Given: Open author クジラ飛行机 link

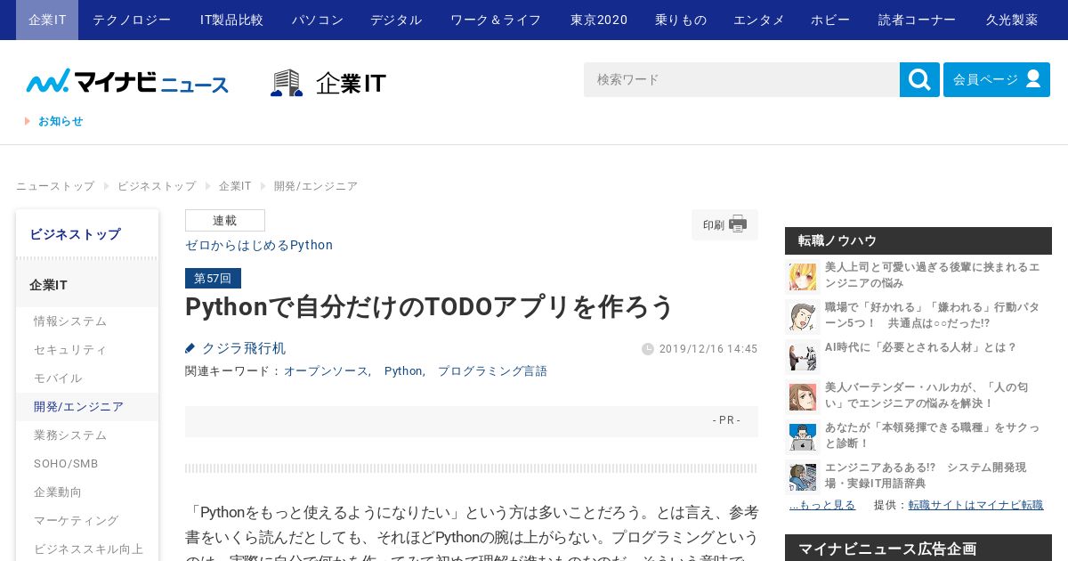Looking at the screenshot, I should tap(244, 348).
